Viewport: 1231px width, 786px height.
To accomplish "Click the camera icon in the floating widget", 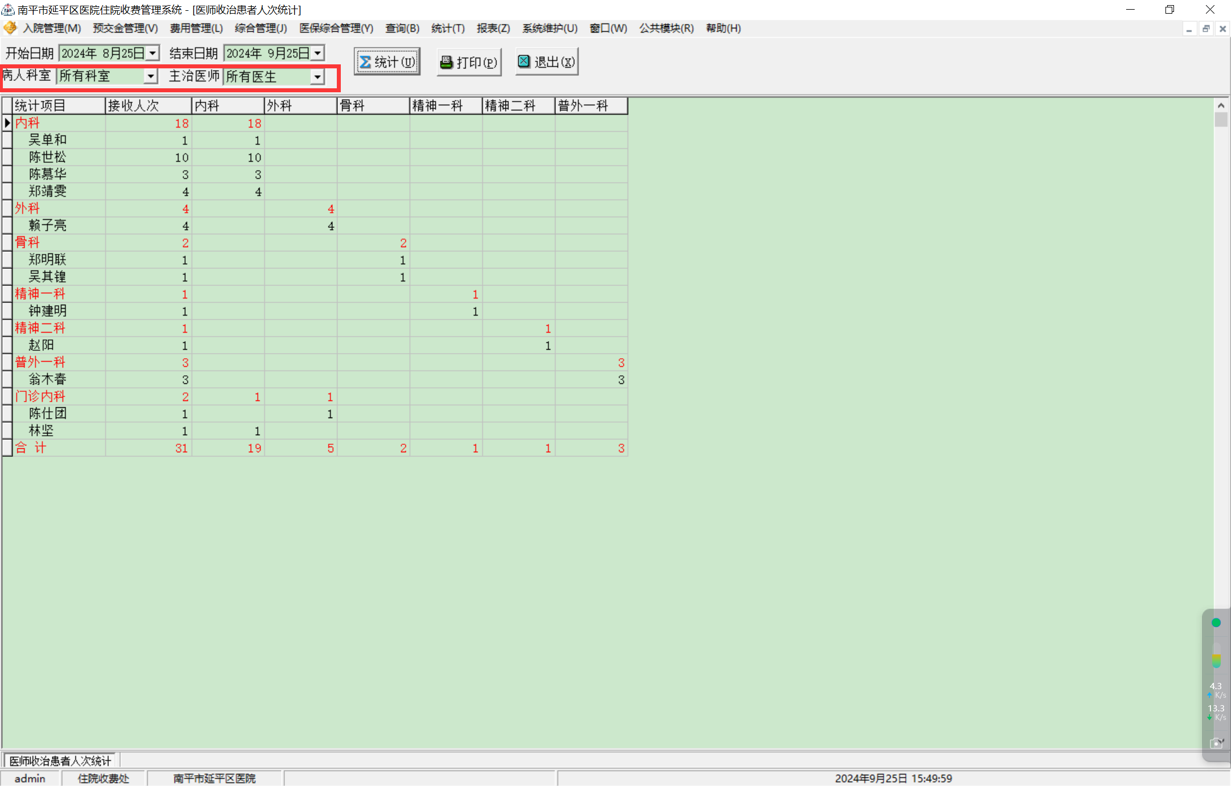I will tap(1216, 743).
